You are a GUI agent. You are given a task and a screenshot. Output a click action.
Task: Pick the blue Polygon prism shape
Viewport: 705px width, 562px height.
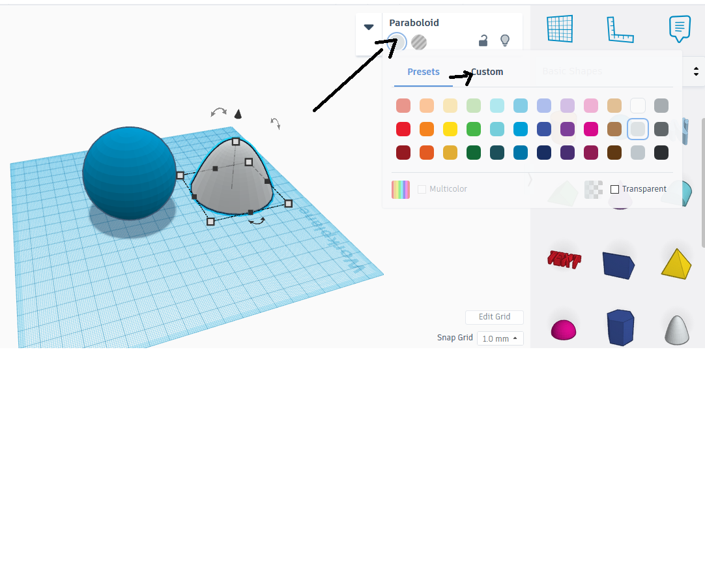pos(620,327)
